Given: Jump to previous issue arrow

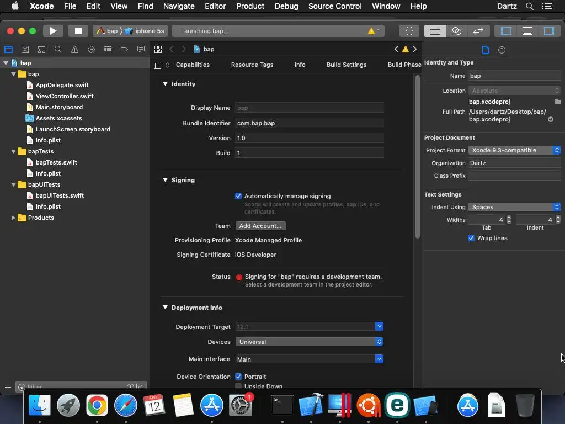Looking at the screenshot, I should coord(396,49).
